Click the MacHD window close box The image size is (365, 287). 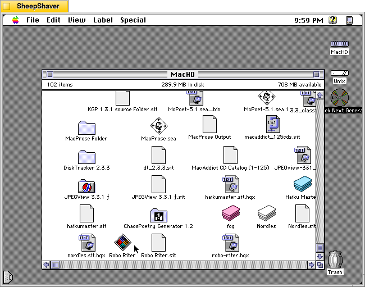49,75
